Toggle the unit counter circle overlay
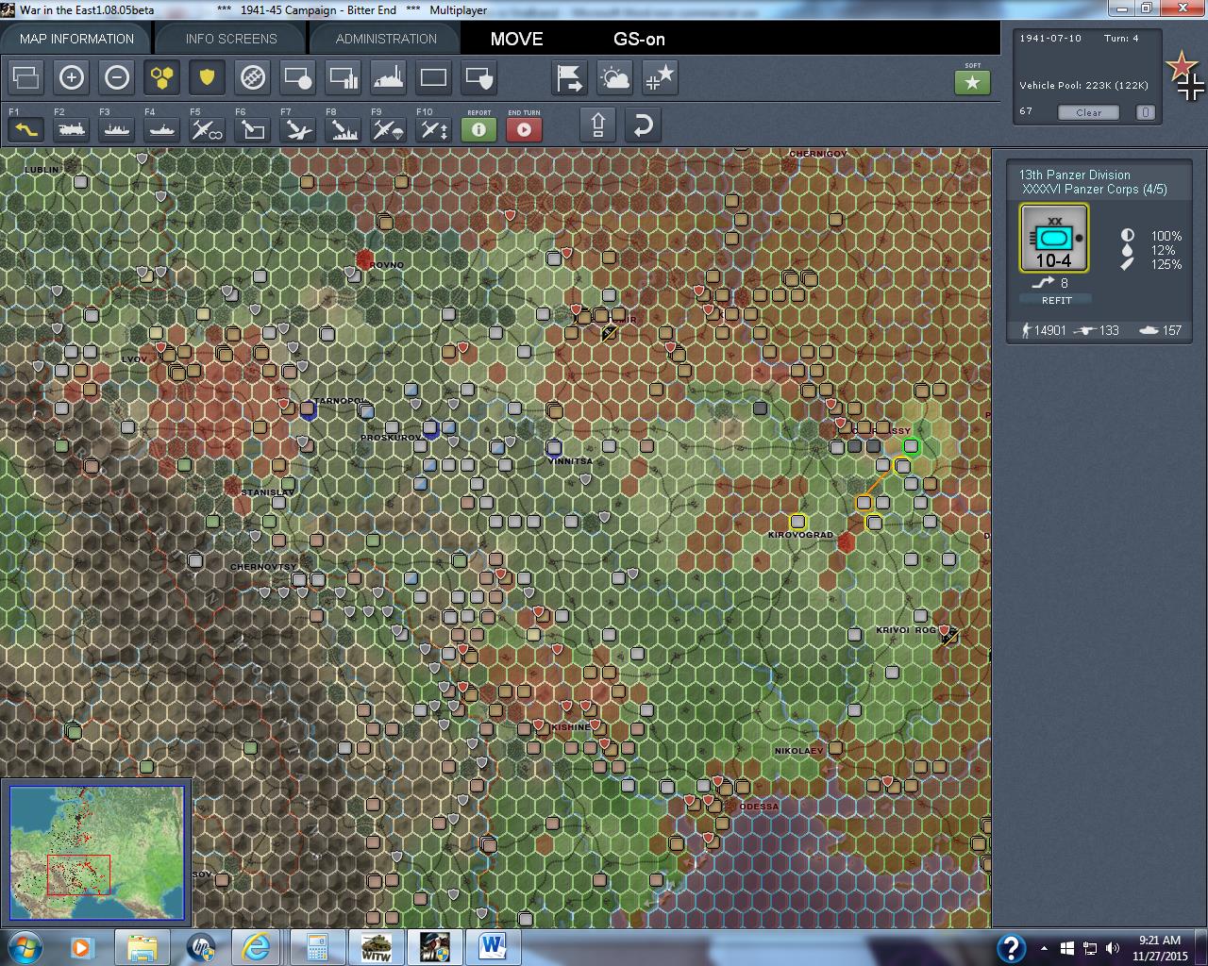Screen dimensions: 1208x966 coord(298,77)
